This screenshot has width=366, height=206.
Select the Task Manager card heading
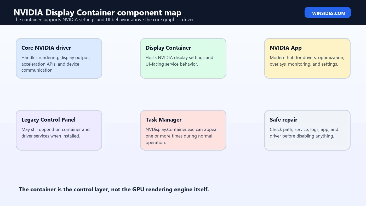[164, 120]
